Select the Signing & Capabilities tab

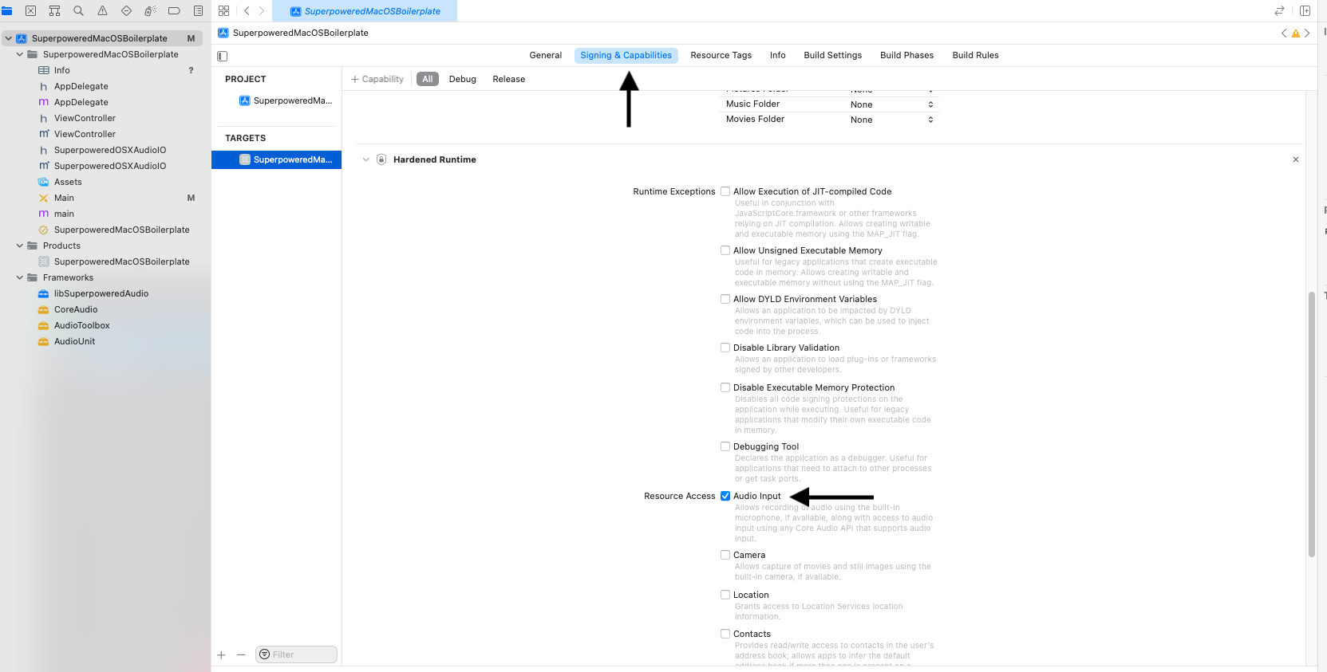point(626,55)
